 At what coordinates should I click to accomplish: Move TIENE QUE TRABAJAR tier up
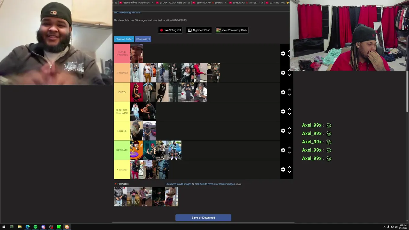point(289,109)
